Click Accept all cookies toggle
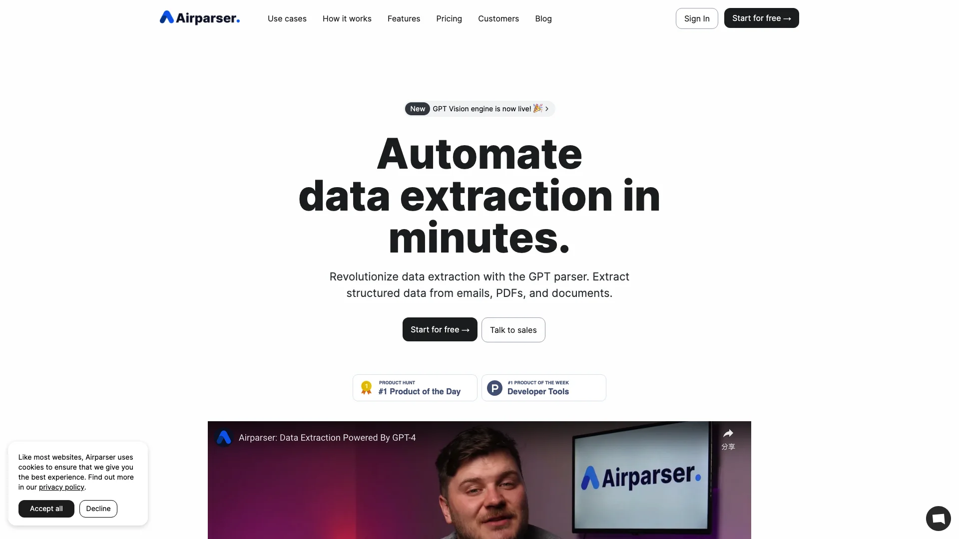959x539 pixels. [46, 509]
